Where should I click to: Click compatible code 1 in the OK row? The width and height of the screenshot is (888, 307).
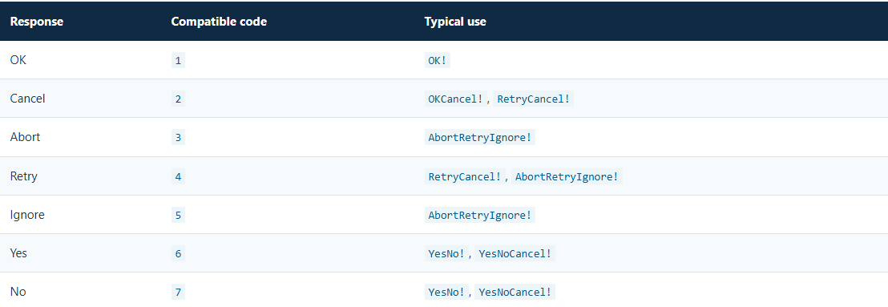click(x=178, y=61)
